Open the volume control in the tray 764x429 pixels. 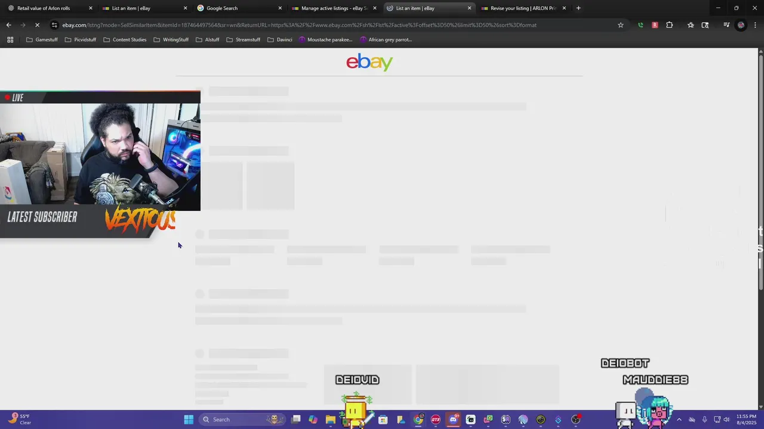[x=726, y=419]
